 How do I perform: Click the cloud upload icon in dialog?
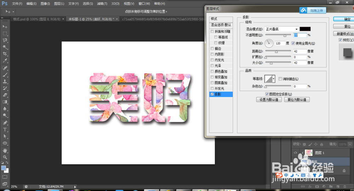(x=303, y=10)
